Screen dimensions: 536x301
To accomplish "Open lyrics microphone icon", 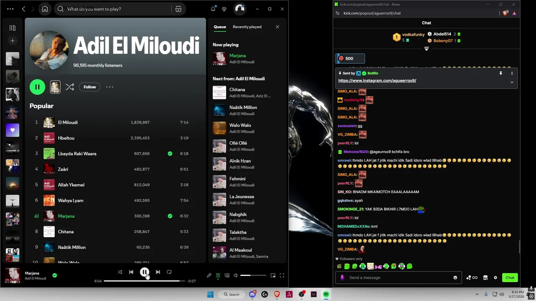I will (209, 275).
